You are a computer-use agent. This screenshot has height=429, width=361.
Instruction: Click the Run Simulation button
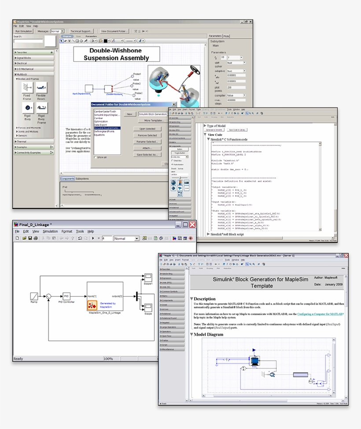pyautogui.click(x=23, y=31)
